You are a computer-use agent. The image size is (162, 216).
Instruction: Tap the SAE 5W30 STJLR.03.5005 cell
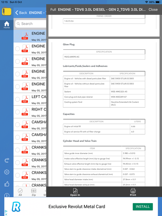click(127, 78)
